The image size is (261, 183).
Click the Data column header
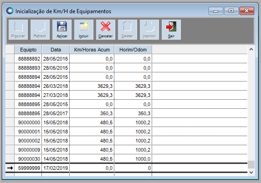tap(56, 50)
